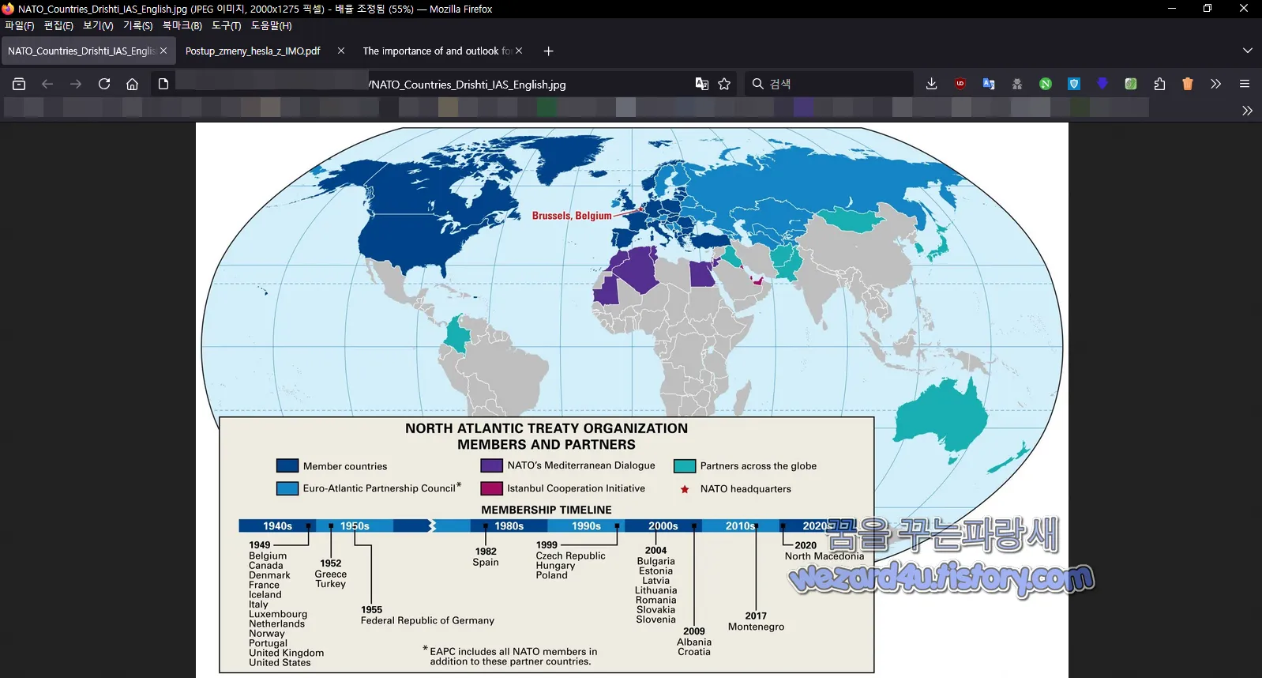Open the 보기(V) menu
The image size is (1262, 678).
click(98, 26)
